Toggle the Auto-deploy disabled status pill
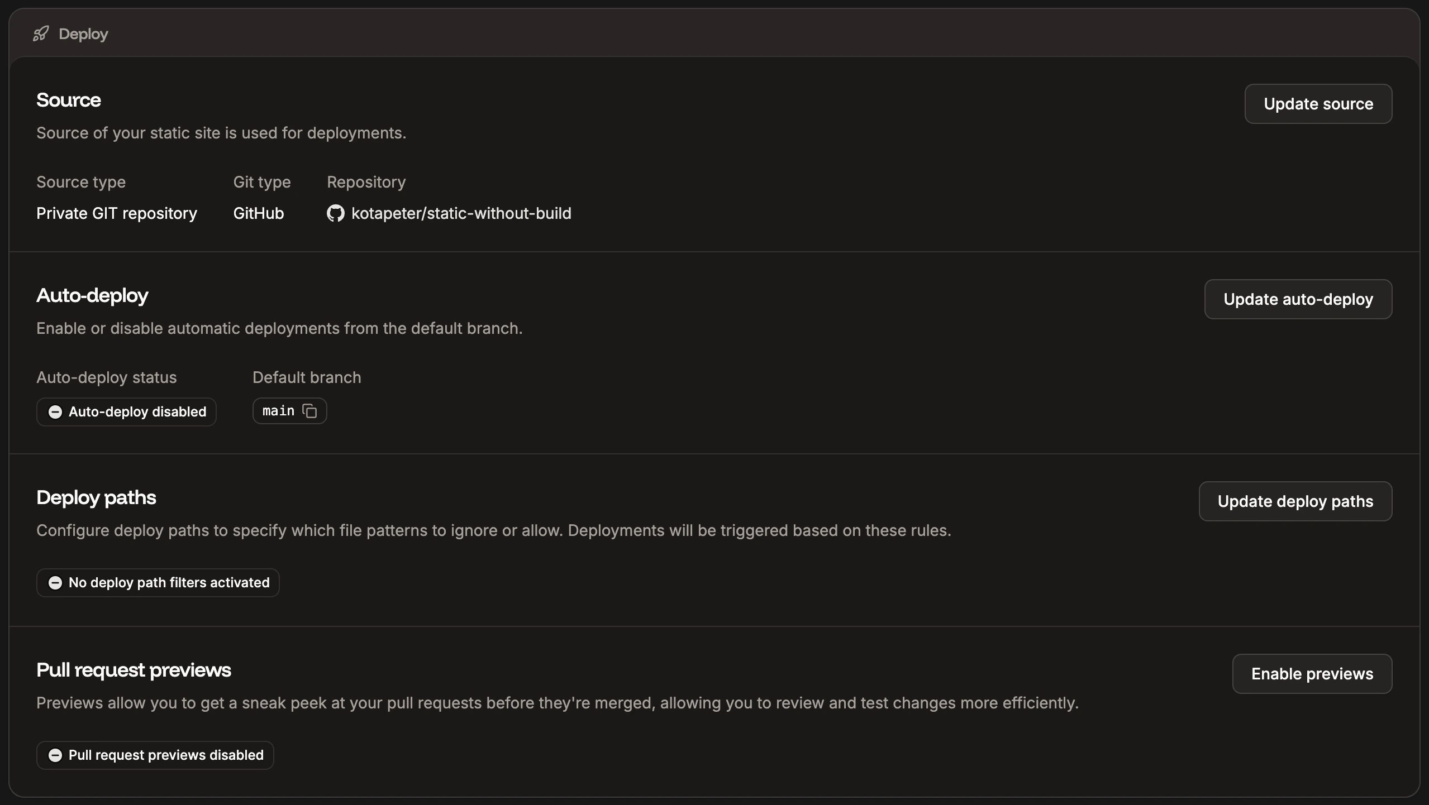The image size is (1429, 805). [126, 412]
